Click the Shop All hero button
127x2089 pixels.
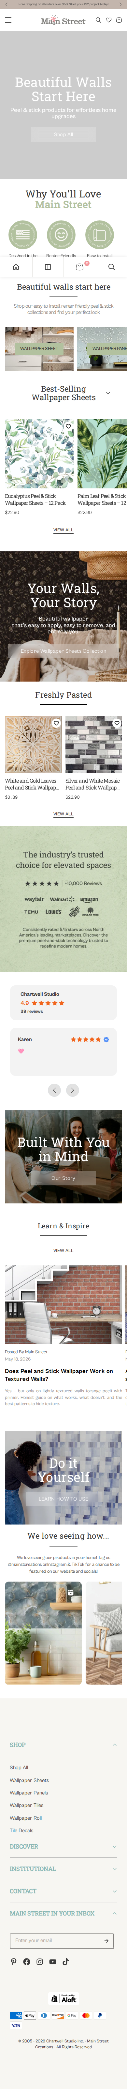[x=63, y=134]
